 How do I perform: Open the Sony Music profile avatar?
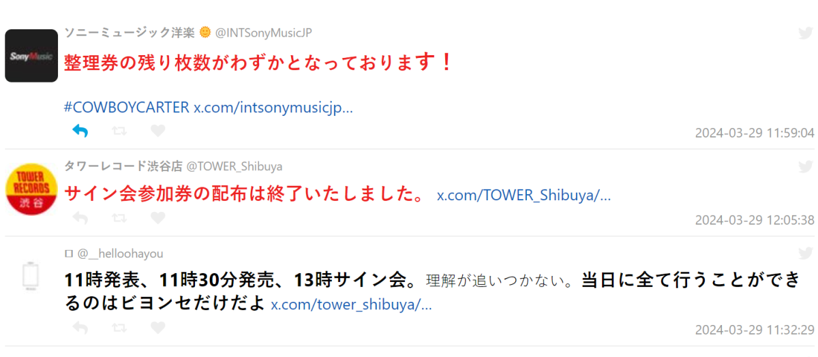pyautogui.click(x=31, y=56)
